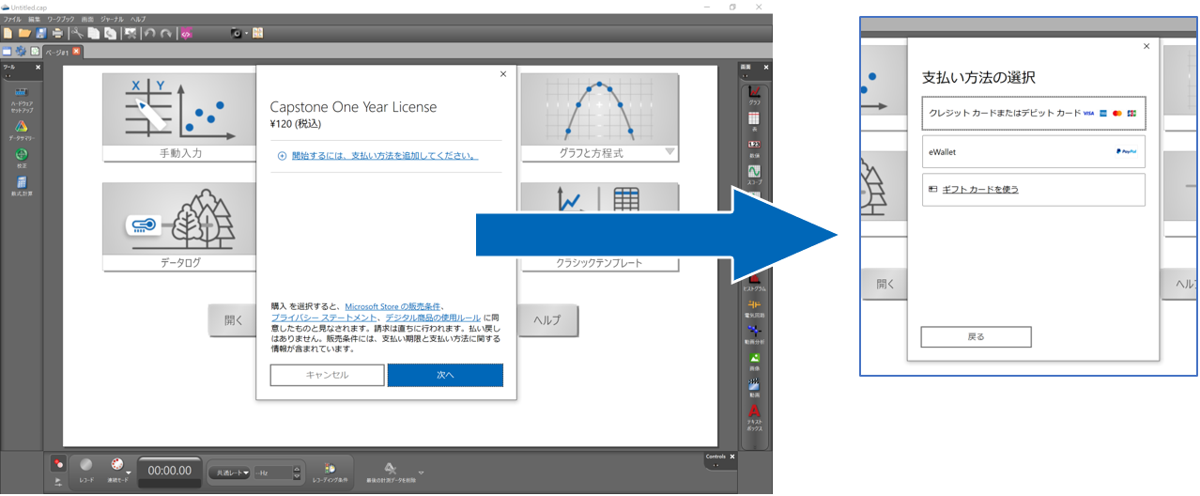1200x496 pixels.
Task: Click the Back button in payment dialog
Action: 976,336
